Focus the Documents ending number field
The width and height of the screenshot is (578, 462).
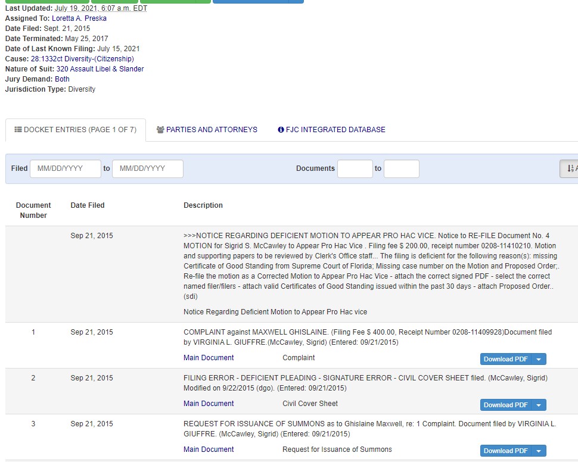tap(402, 168)
